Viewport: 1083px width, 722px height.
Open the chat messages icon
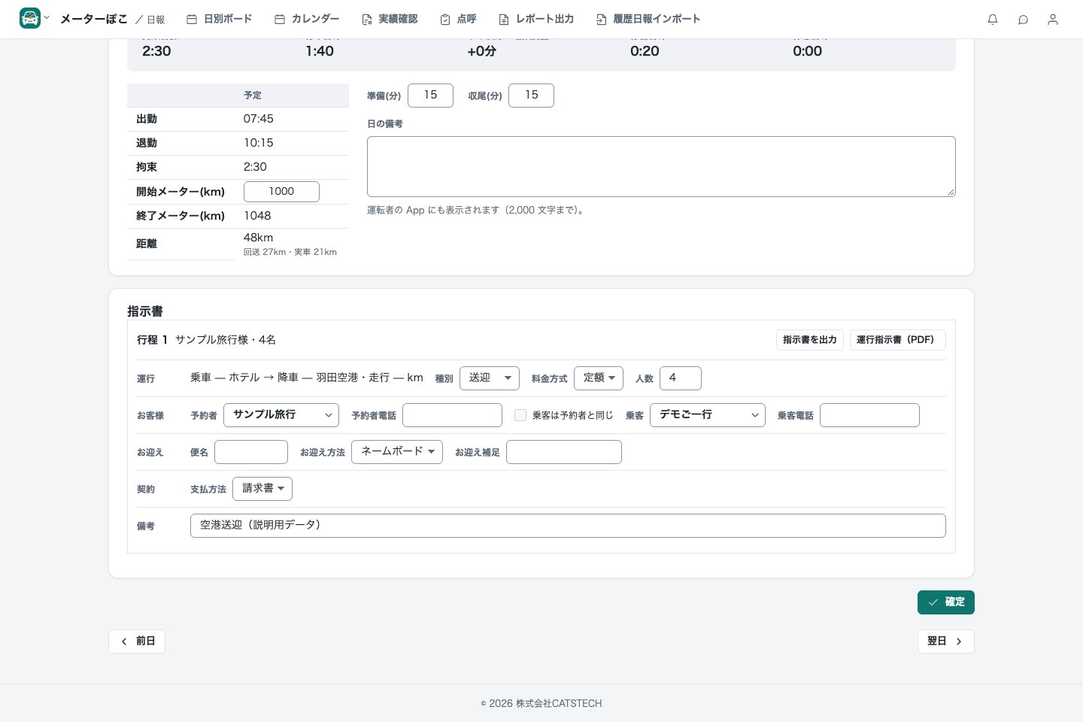click(1023, 20)
